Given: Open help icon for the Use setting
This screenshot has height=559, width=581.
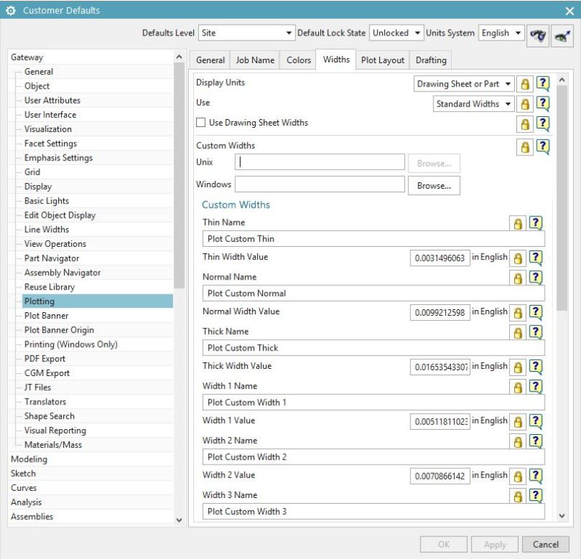Looking at the screenshot, I should tap(543, 103).
